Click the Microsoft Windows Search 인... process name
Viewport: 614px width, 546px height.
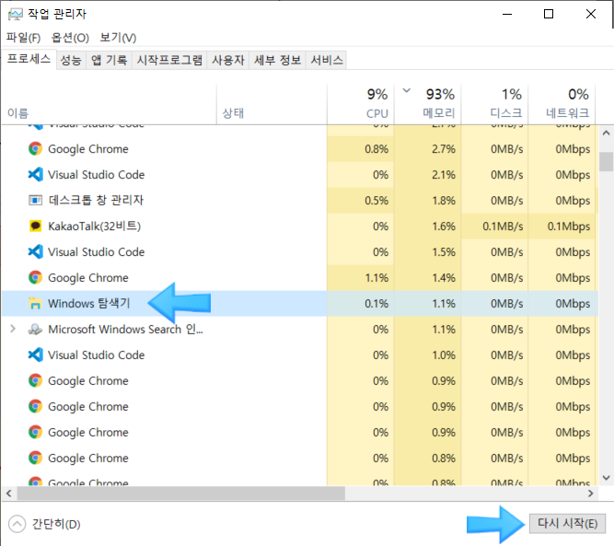pos(126,329)
